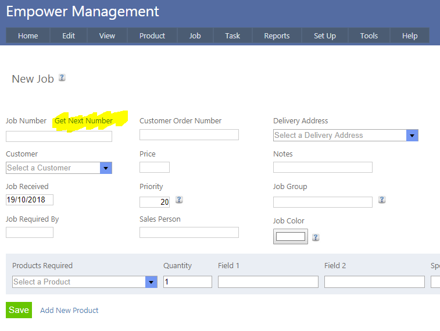Viewport: 440px width, 331px height.
Task: Click the Job Required By date field
Action: [30, 233]
